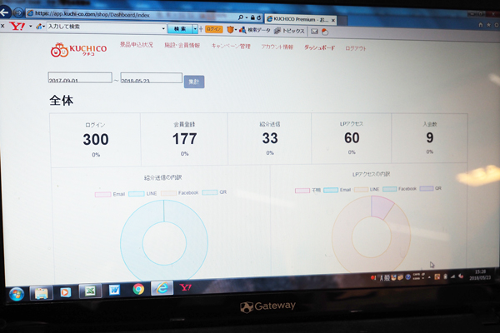Open Google Chrome from the taskbar
This screenshot has height=333, width=500.
[138, 289]
